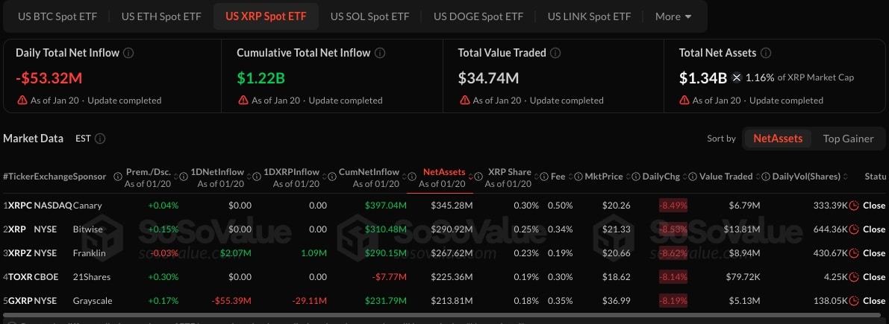Switch to US SOL Spot ETF tab
The height and width of the screenshot is (324, 889).
[369, 16]
